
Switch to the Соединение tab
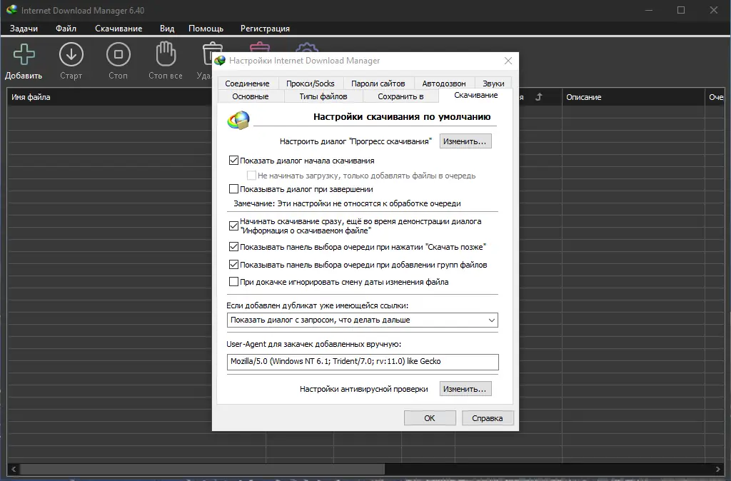click(247, 83)
